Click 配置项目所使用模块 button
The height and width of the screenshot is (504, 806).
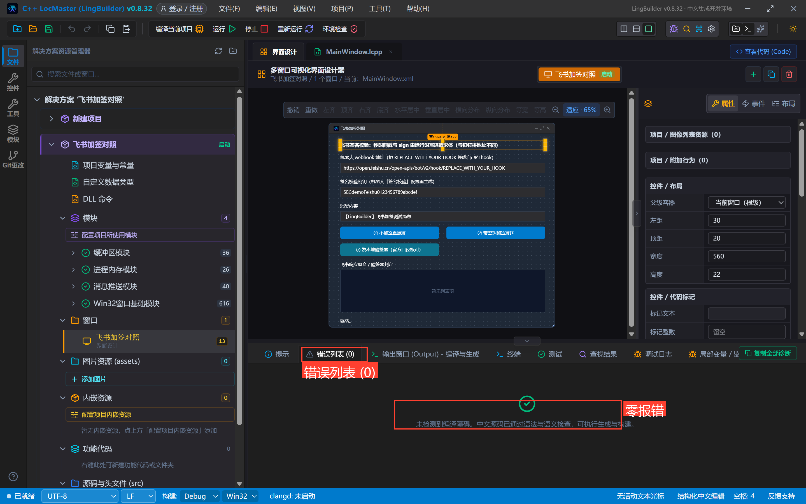[150, 235]
